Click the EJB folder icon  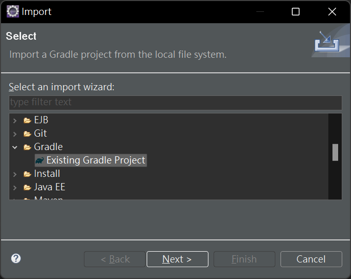click(27, 120)
